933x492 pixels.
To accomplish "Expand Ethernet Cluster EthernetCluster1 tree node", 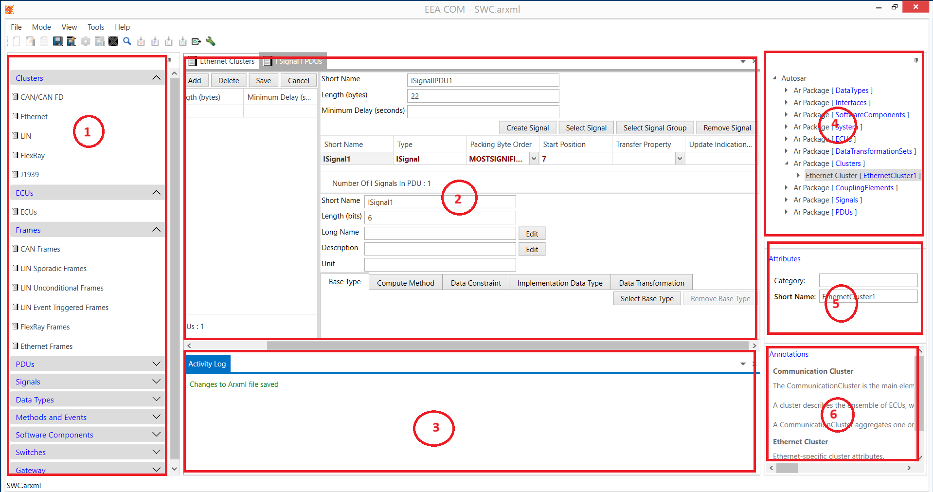I will coord(798,175).
